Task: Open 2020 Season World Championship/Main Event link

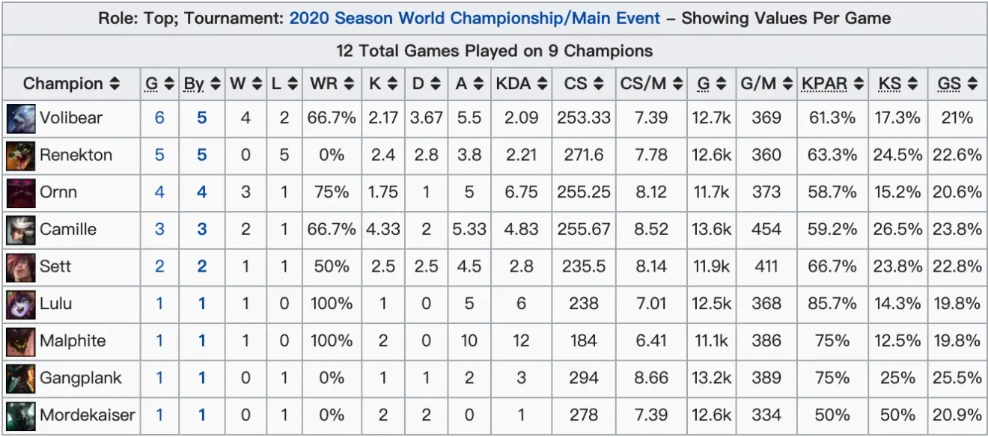Action: point(475,18)
